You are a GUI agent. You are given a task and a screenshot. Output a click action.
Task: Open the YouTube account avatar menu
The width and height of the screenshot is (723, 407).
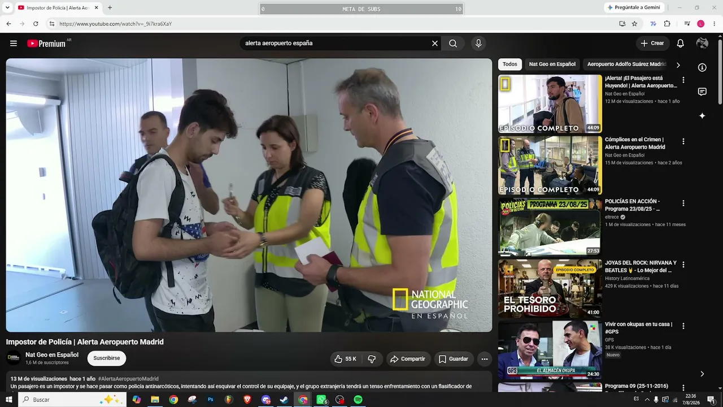coord(702,44)
